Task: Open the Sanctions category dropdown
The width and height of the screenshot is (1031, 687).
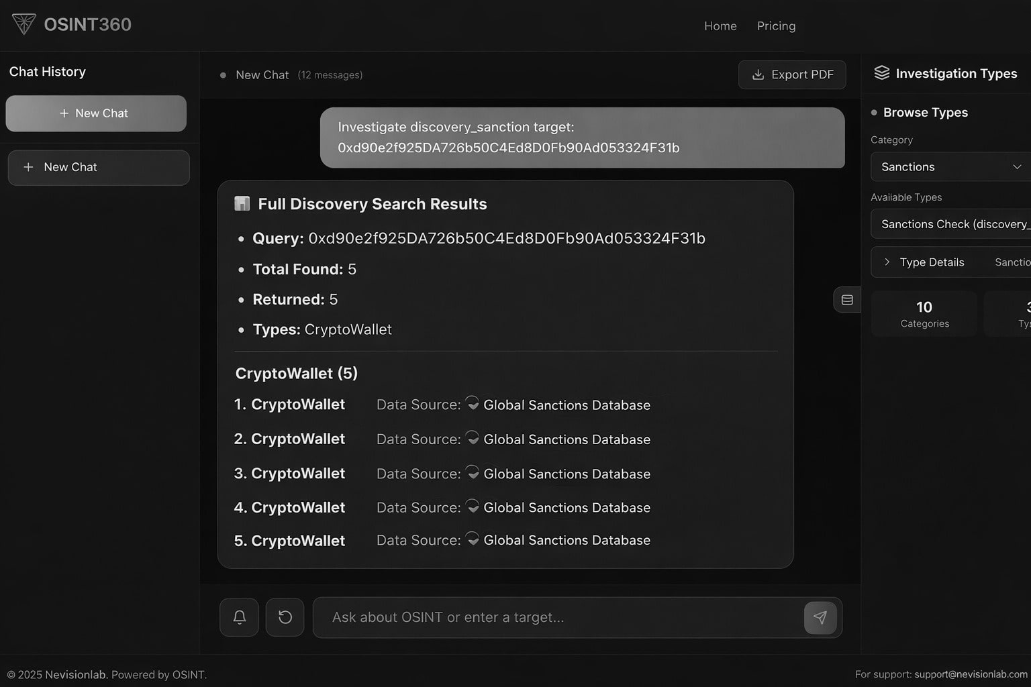Action: tap(949, 166)
